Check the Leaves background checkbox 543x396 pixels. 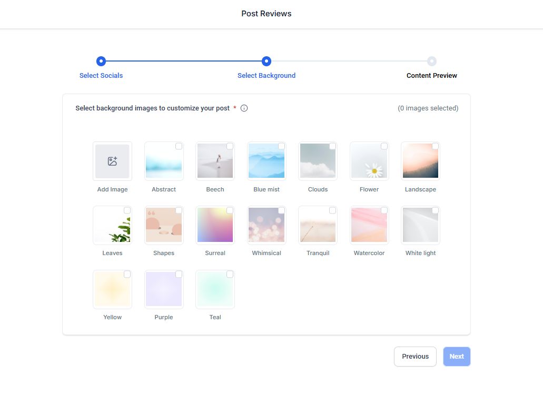[x=127, y=210]
